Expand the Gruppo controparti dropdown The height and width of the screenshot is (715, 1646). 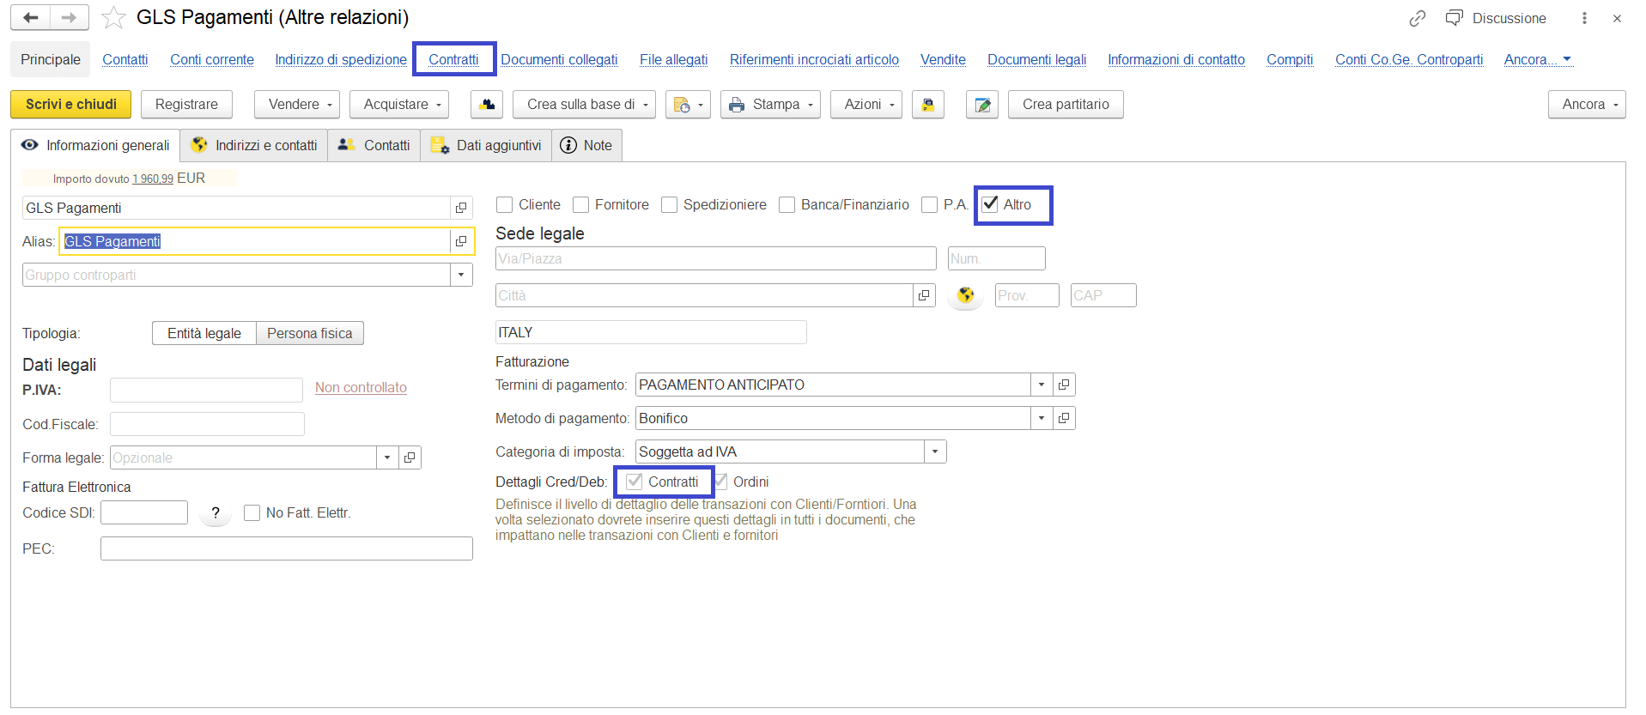coord(461,275)
